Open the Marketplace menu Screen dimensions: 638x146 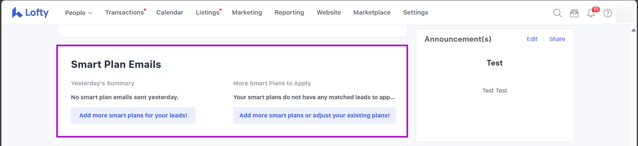[372, 12]
